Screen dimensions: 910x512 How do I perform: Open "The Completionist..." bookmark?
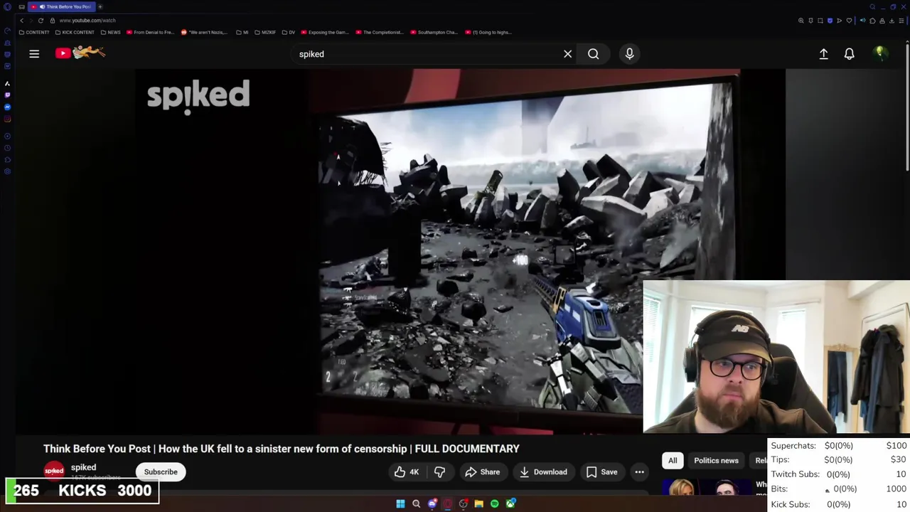[380, 32]
